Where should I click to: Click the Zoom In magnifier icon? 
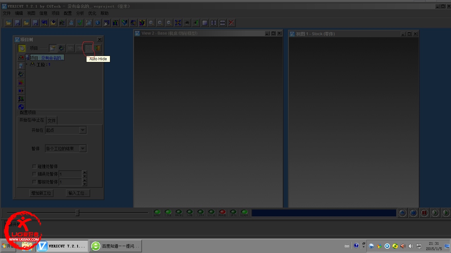tap(160, 23)
